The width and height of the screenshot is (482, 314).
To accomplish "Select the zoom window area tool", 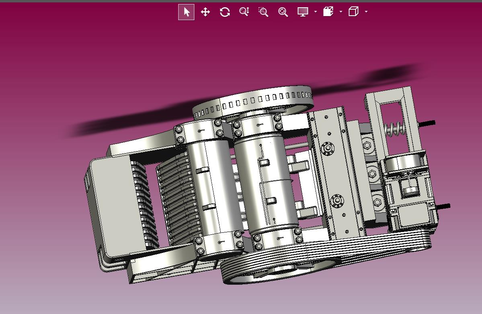I will (x=263, y=12).
